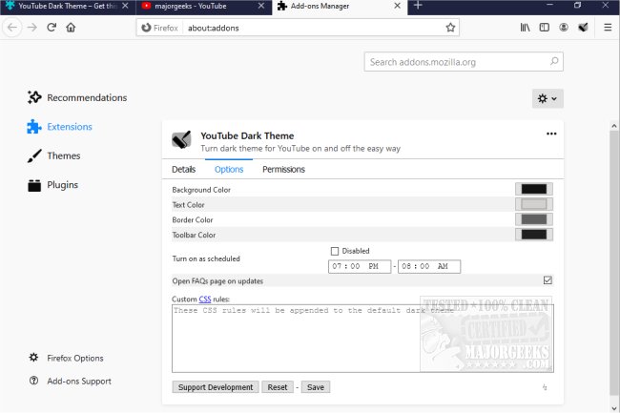
Task: Show the sidebars panel
Action: [x=545, y=28]
